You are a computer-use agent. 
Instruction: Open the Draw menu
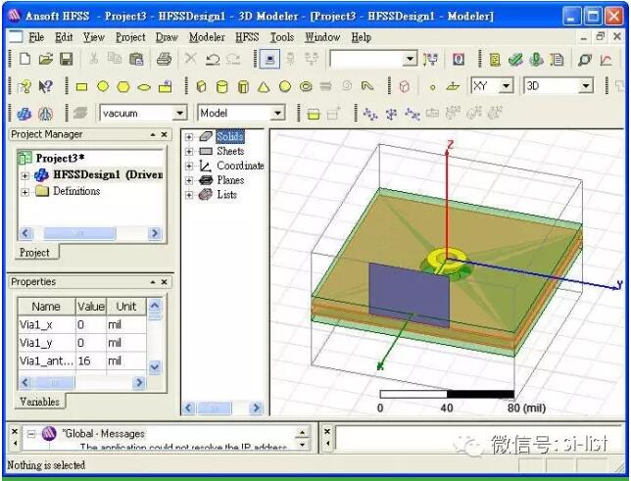[167, 37]
